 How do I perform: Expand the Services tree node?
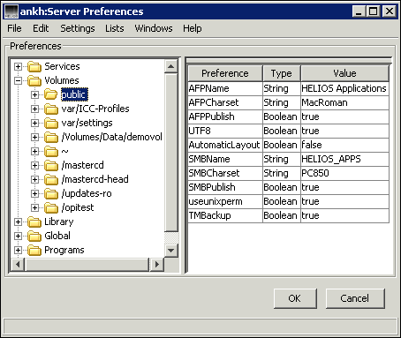(18, 66)
